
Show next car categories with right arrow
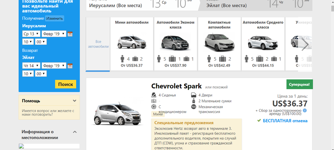click(x=305, y=45)
